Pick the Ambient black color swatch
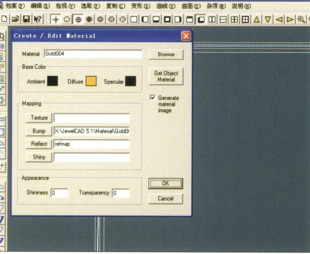This screenshot has width=310, height=254. point(52,81)
